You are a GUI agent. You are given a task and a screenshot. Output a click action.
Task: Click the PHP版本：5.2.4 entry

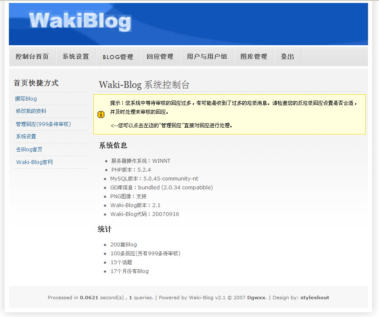click(131, 170)
